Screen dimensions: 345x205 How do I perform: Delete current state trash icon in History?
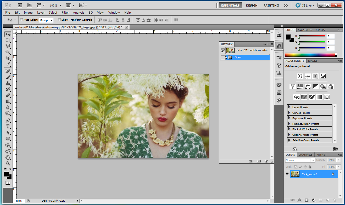[x=266, y=161]
